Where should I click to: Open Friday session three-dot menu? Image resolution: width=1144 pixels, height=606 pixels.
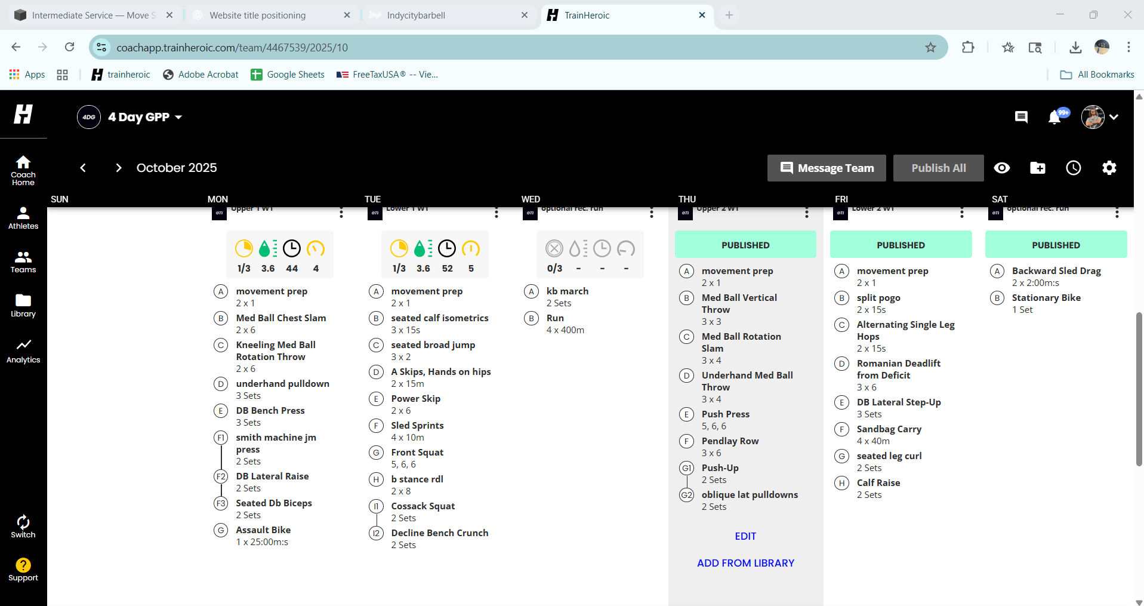tap(962, 213)
